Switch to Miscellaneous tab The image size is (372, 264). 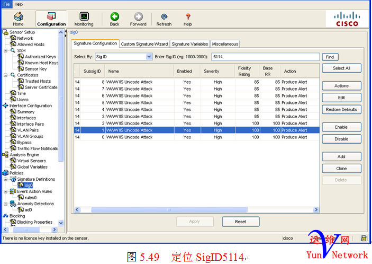(225, 44)
